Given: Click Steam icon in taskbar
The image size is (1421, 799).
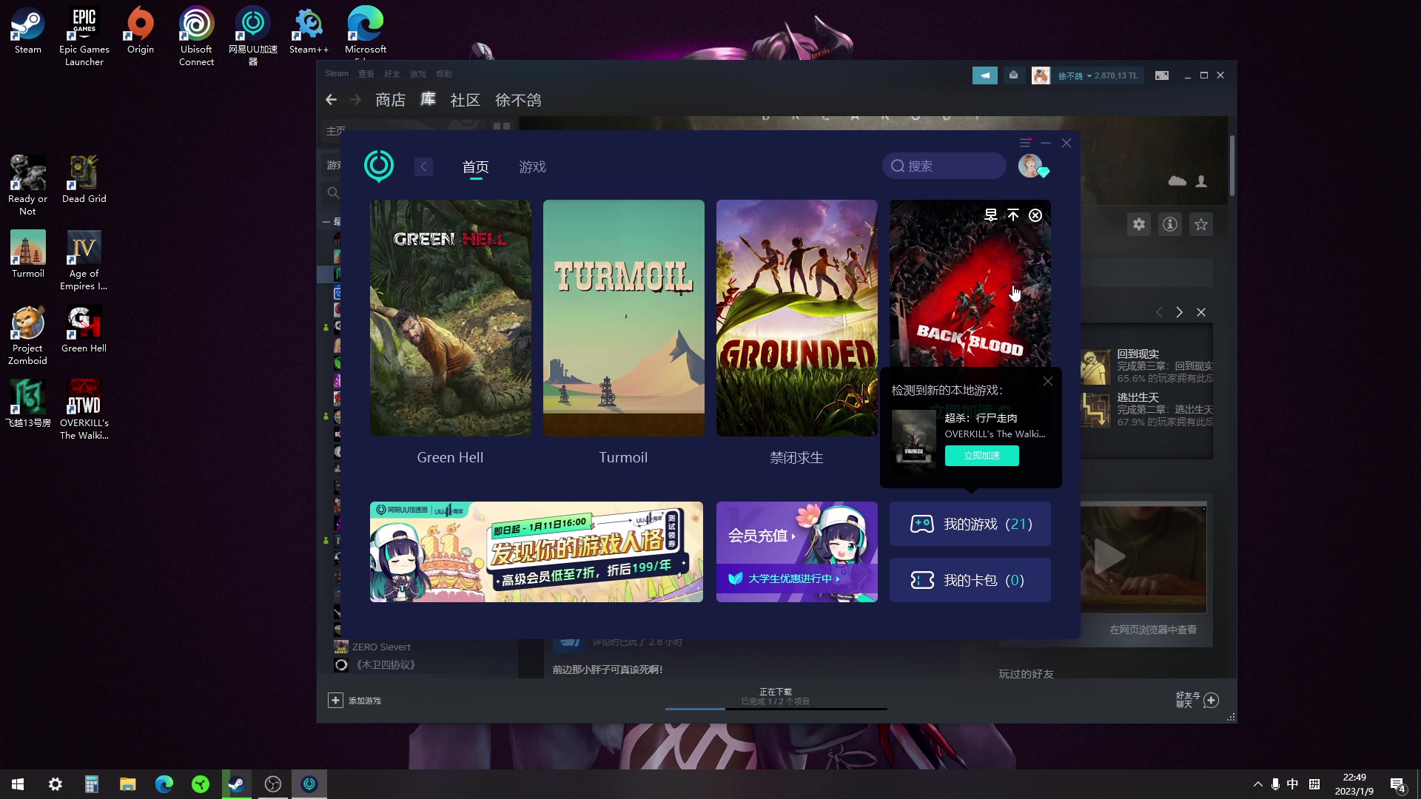Looking at the screenshot, I should coord(237,784).
